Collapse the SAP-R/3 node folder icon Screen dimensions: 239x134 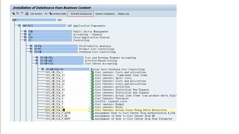19,25
